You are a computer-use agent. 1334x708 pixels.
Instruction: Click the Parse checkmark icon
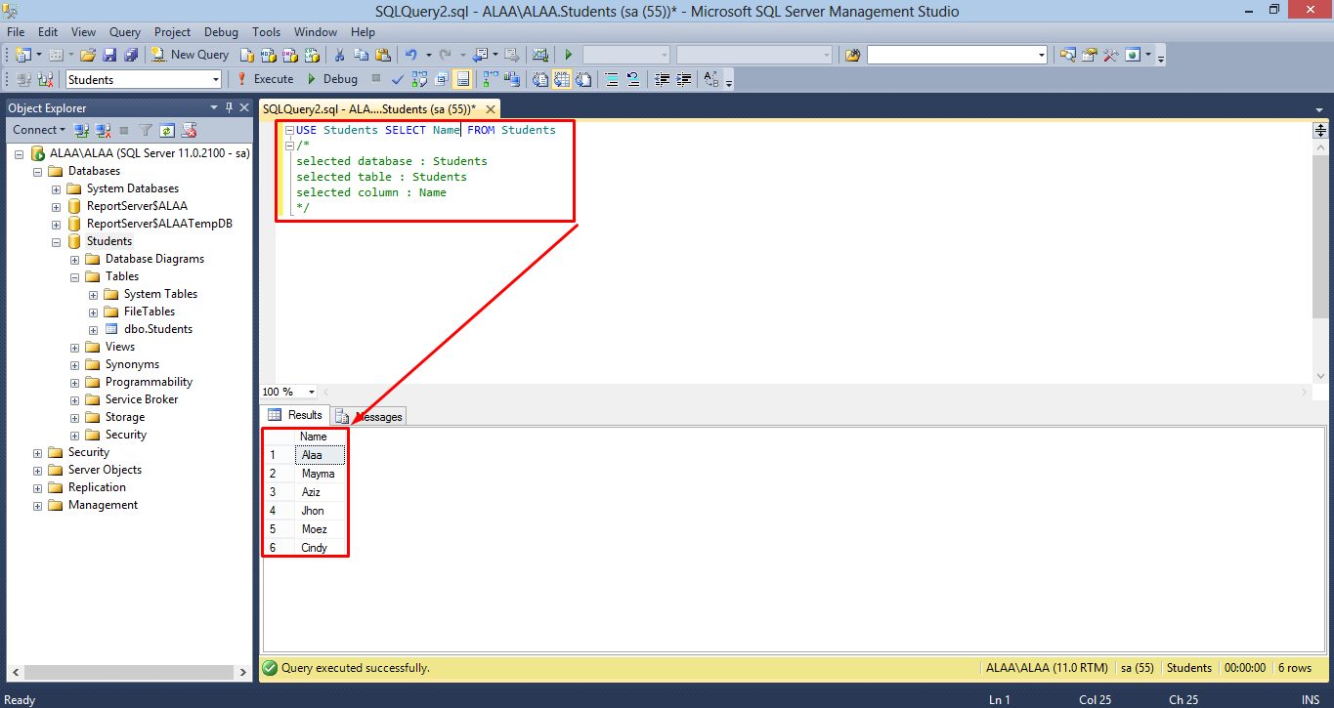coord(398,79)
